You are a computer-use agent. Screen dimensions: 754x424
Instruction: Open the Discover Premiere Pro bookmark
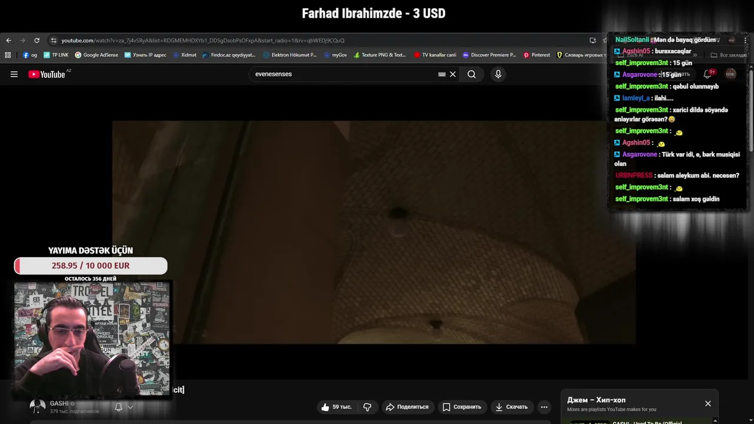[489, 55]
